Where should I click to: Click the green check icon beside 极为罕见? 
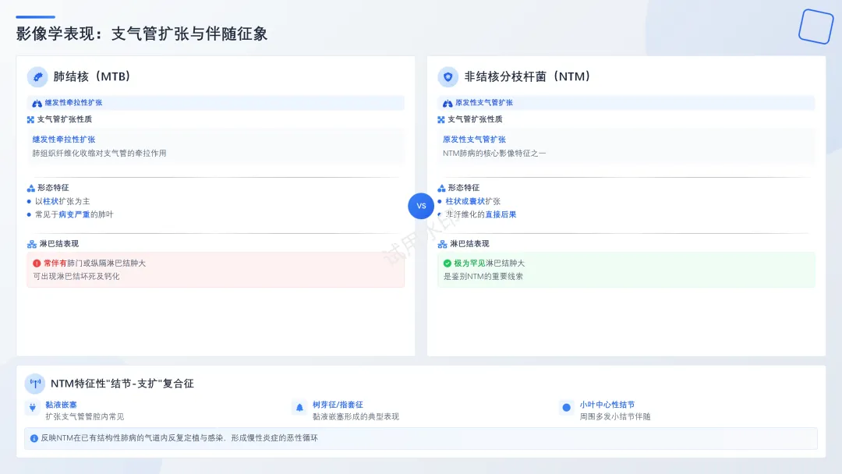[448, 263]
